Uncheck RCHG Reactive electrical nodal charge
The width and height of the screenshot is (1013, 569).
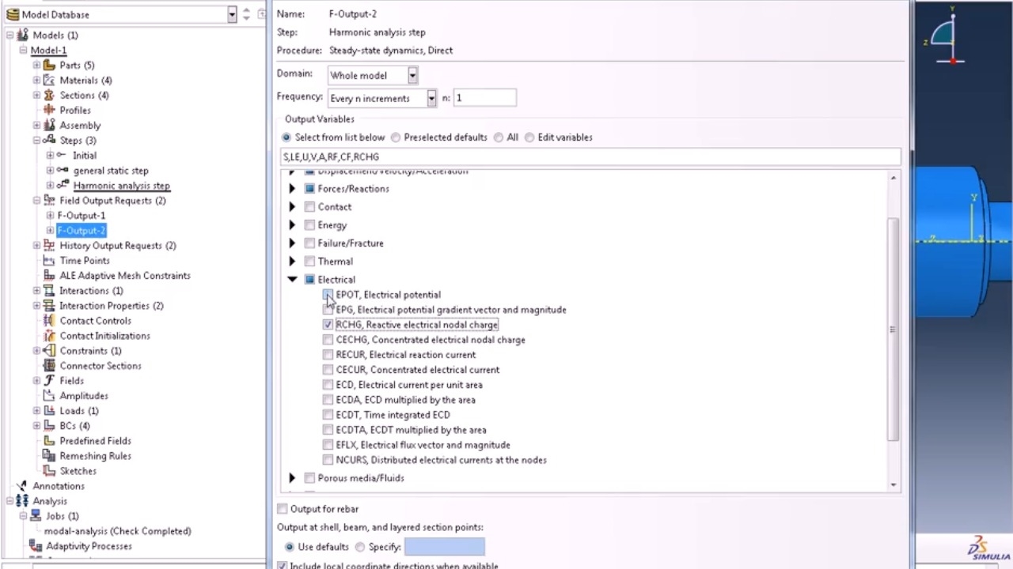coord(328,325)
